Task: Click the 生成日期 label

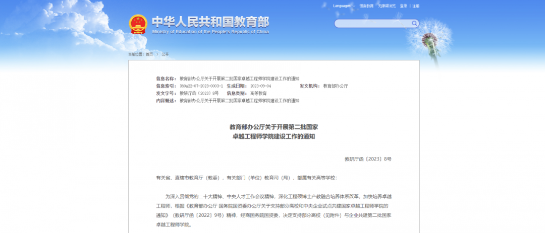Action: (237, 86)
